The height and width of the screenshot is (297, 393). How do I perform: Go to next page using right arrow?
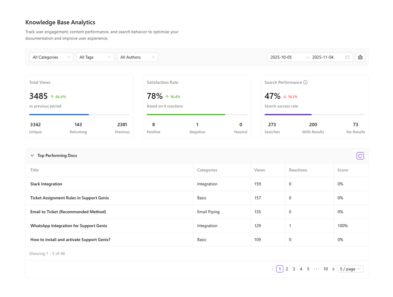tap(333, 269)
